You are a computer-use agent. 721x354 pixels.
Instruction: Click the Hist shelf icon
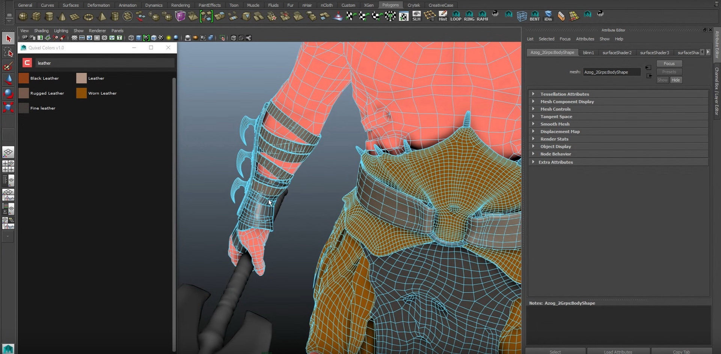click(x=443, y=16)
